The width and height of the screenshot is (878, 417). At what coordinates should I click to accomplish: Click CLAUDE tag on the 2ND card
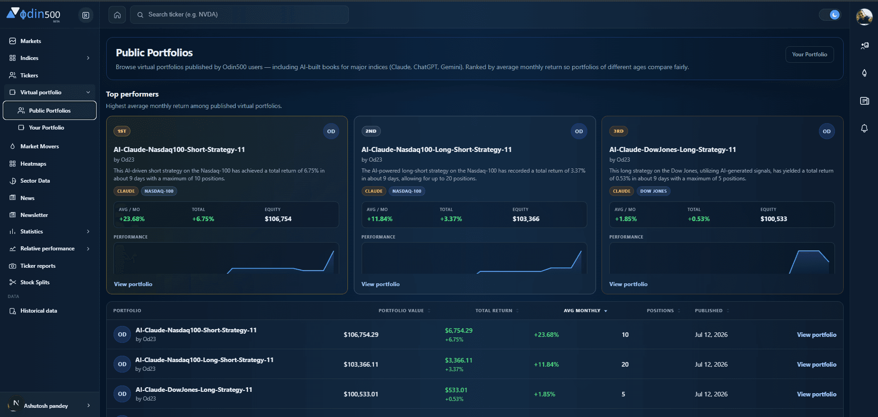[x=374, y=191]
